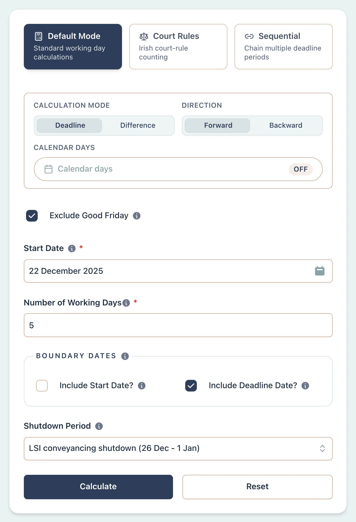Click the info icon beside Exclude Good Friday
Screen dimensions: 356x522
(x=136, y=216)
